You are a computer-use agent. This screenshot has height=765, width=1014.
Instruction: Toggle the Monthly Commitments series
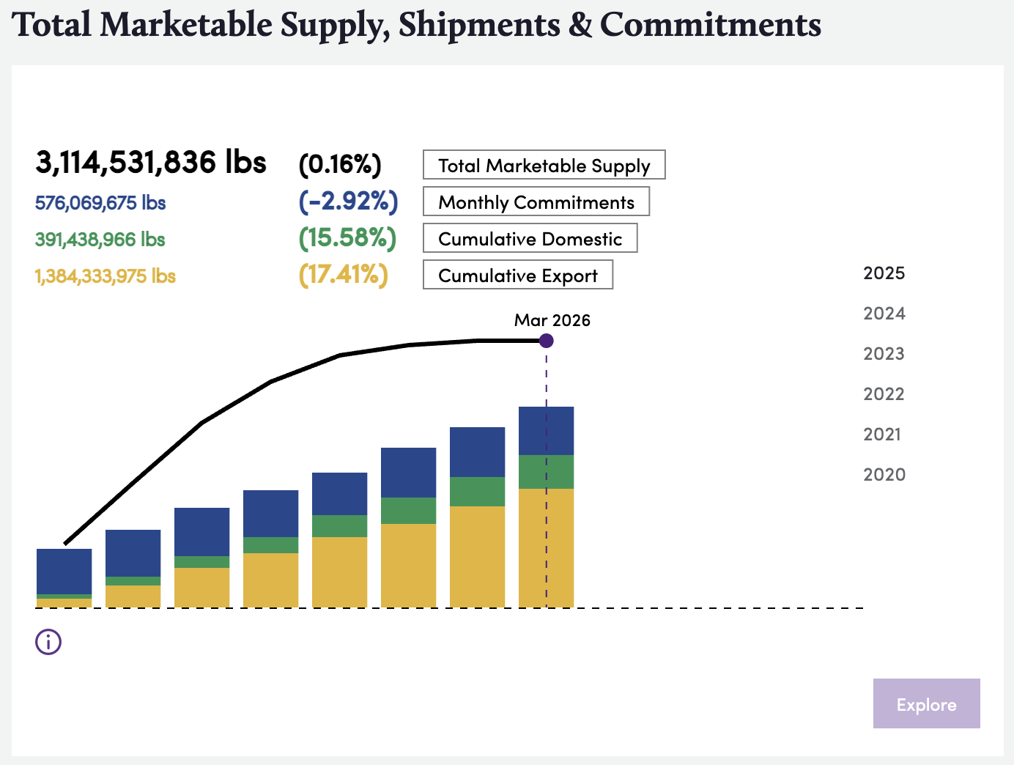click(x=536, y=202)
